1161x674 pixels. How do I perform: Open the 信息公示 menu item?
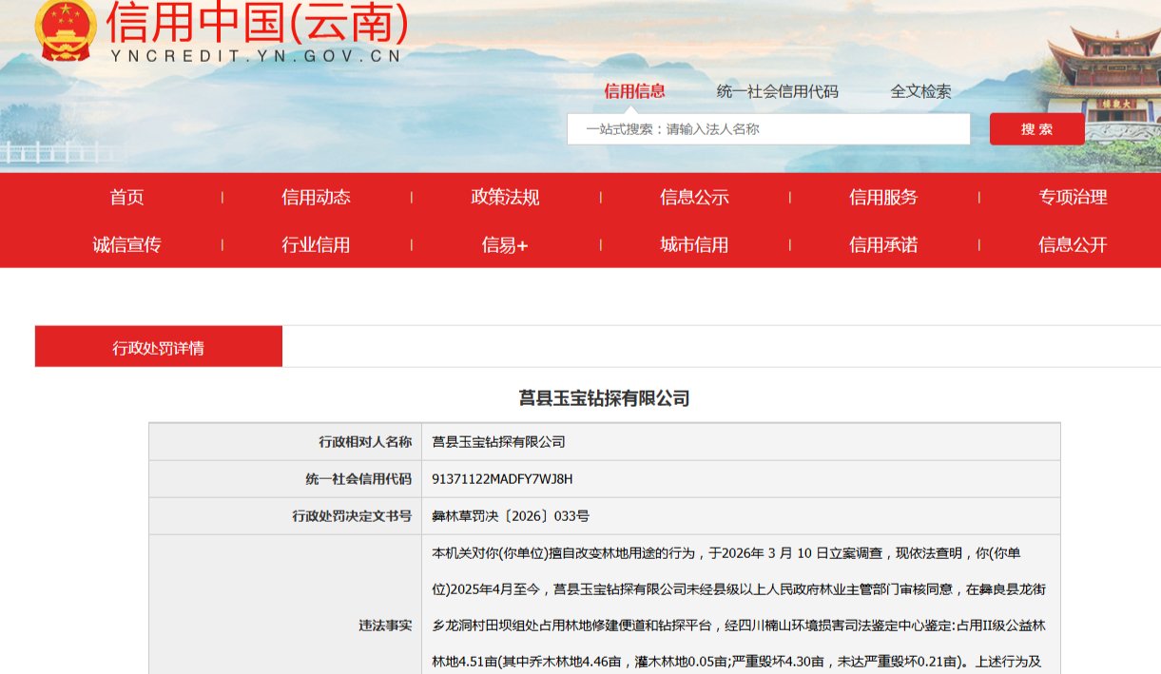(695, 198)
